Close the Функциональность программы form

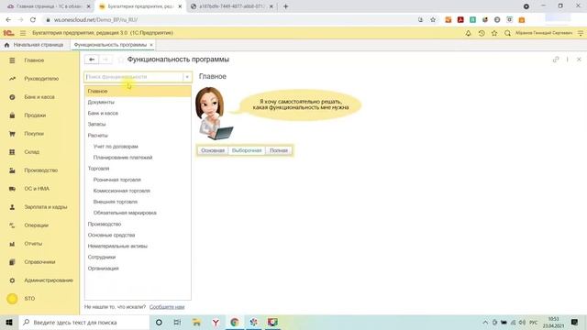(x=579, y=60)
